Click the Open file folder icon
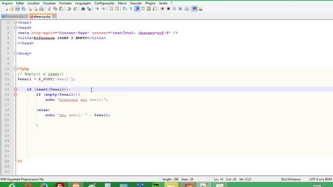Image resolution: width=333 pixels, height=187 pixels. tap(11, 9)
